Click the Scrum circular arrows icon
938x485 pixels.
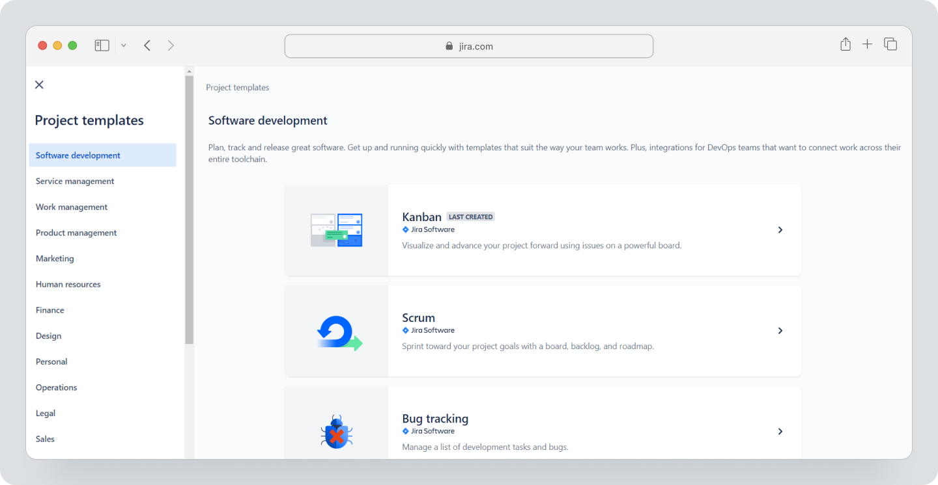click(336, 330)
